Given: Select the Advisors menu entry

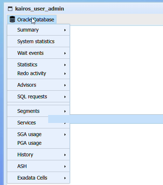Looking at the screenshot, I should click(38, 85).
